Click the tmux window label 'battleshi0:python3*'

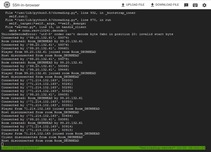point(20,148)
